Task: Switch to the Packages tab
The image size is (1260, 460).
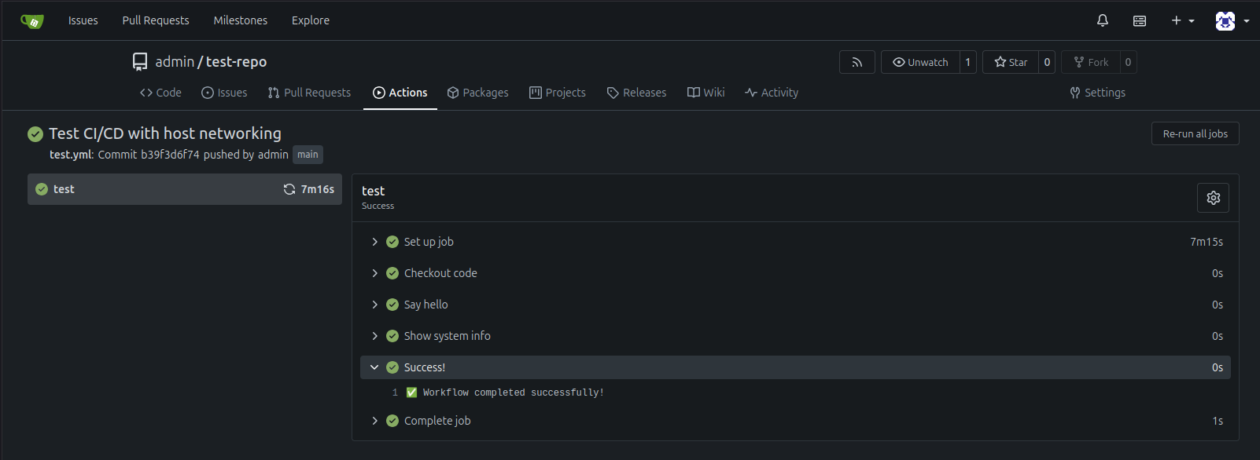Action: pyautogui.click(x=477, y=93)
